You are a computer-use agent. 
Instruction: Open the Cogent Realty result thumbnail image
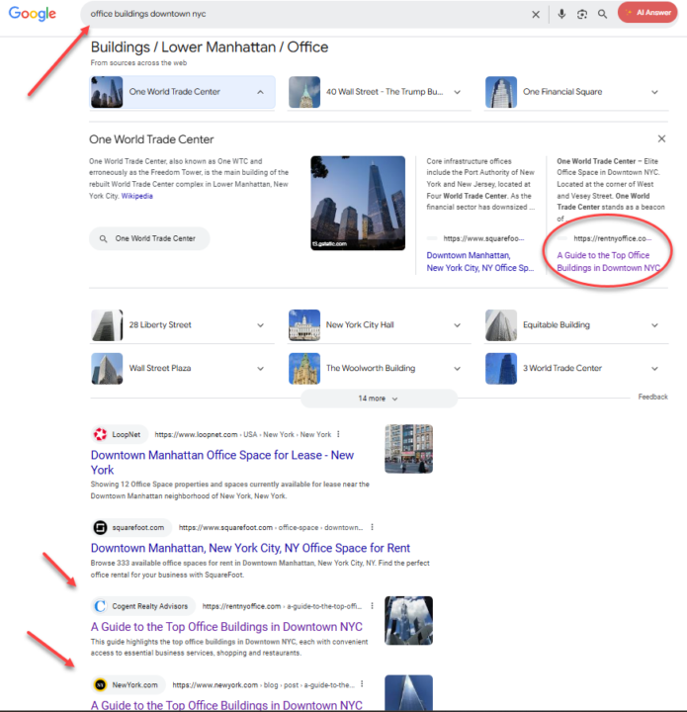[408, 621]
